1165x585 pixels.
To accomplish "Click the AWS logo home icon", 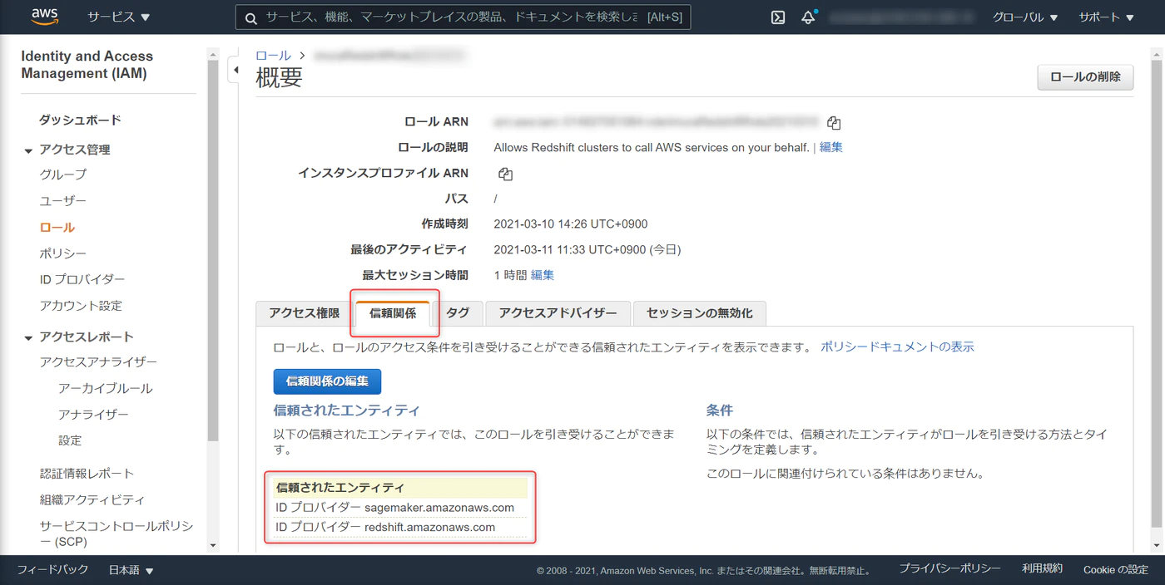I will coord(44,17).
